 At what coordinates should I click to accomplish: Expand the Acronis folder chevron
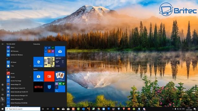[30, 77]
